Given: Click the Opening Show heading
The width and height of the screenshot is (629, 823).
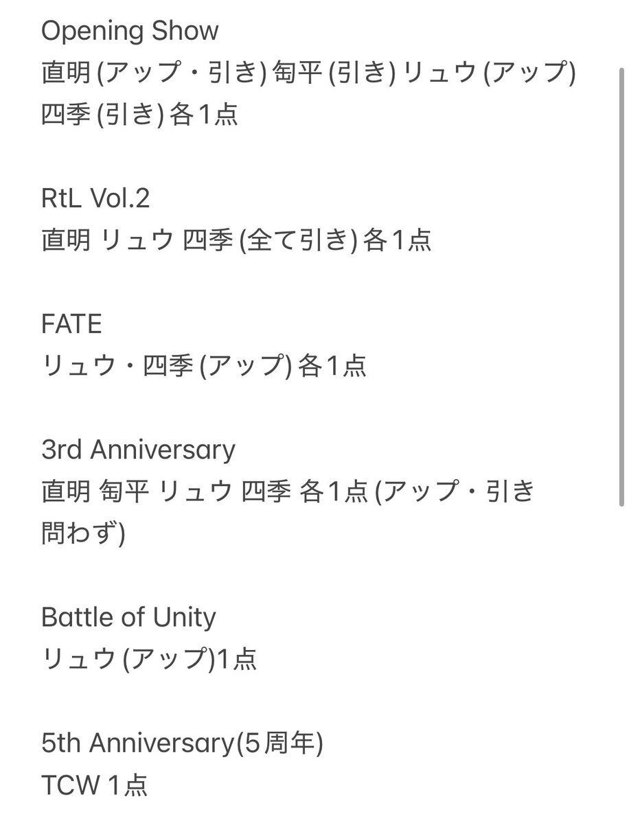Looking at the screenshot, I should pyautogui.click(x=130, y=31).
